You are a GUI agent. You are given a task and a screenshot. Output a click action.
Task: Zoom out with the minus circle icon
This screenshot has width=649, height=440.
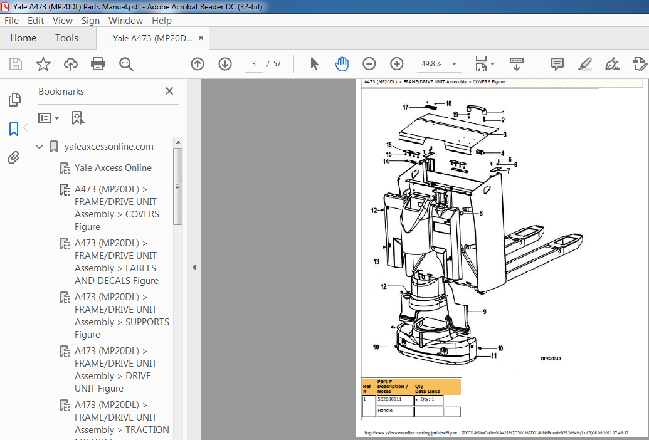[369, 64]
